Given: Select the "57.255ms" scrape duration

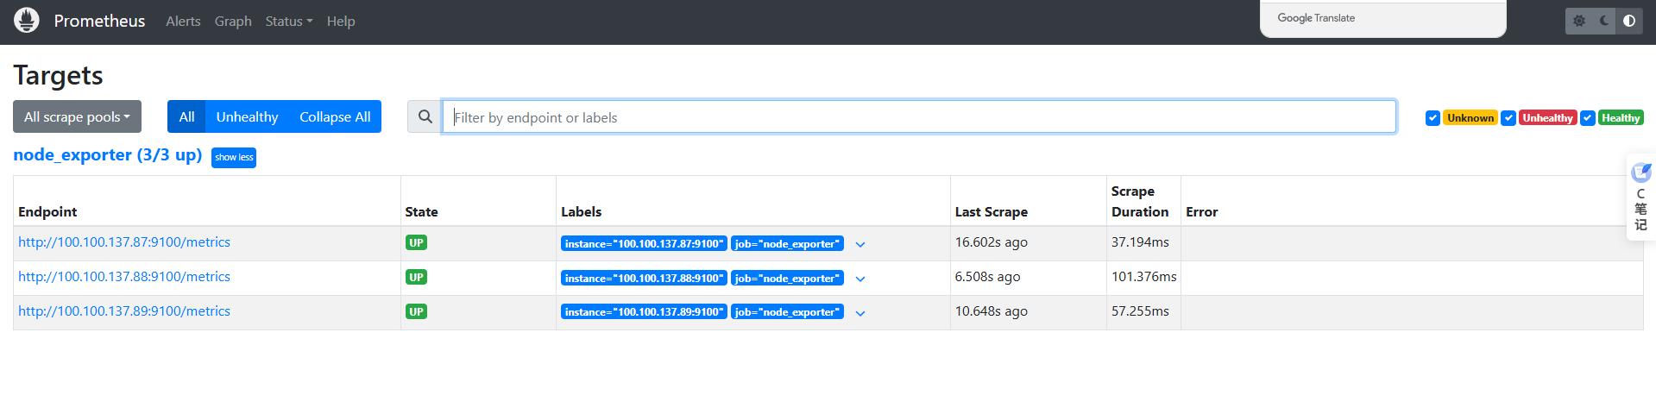Looking at the screenshot, I should point(1140,311).
